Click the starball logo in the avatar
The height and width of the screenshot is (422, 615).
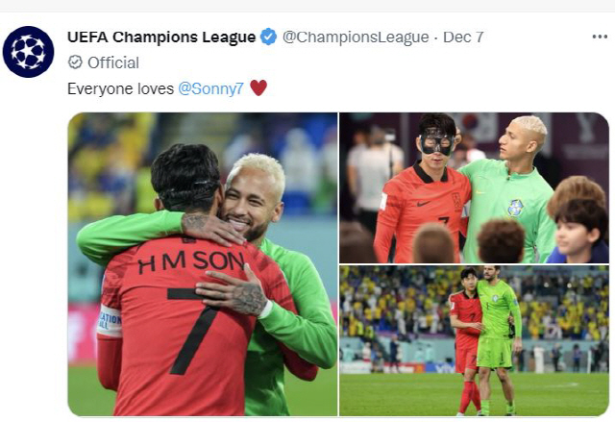[x=28, y=52]
